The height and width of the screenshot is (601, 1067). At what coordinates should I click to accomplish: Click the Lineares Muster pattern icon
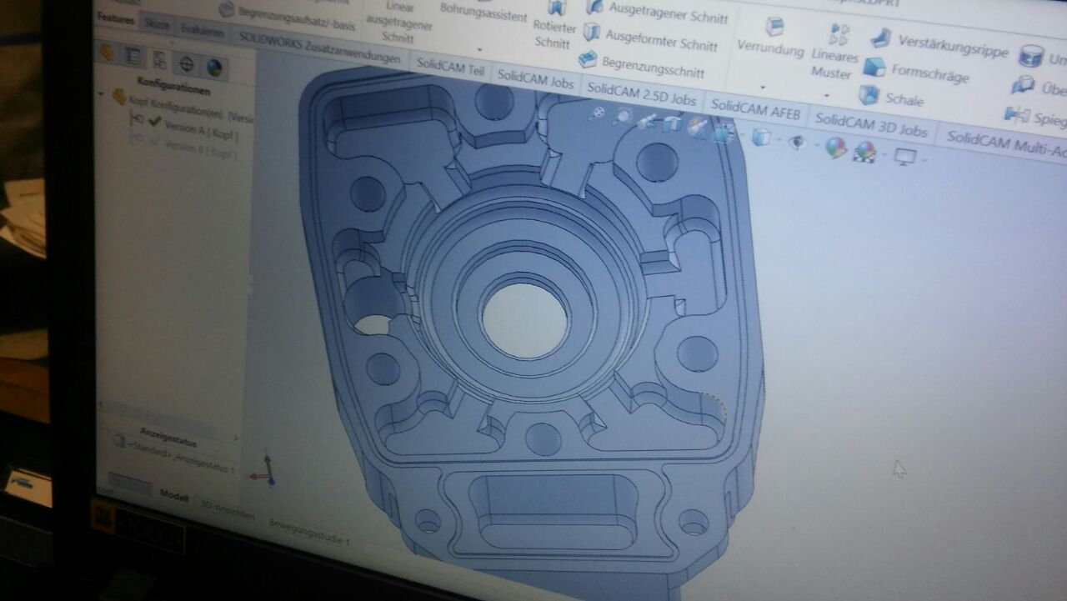(839, 34)
